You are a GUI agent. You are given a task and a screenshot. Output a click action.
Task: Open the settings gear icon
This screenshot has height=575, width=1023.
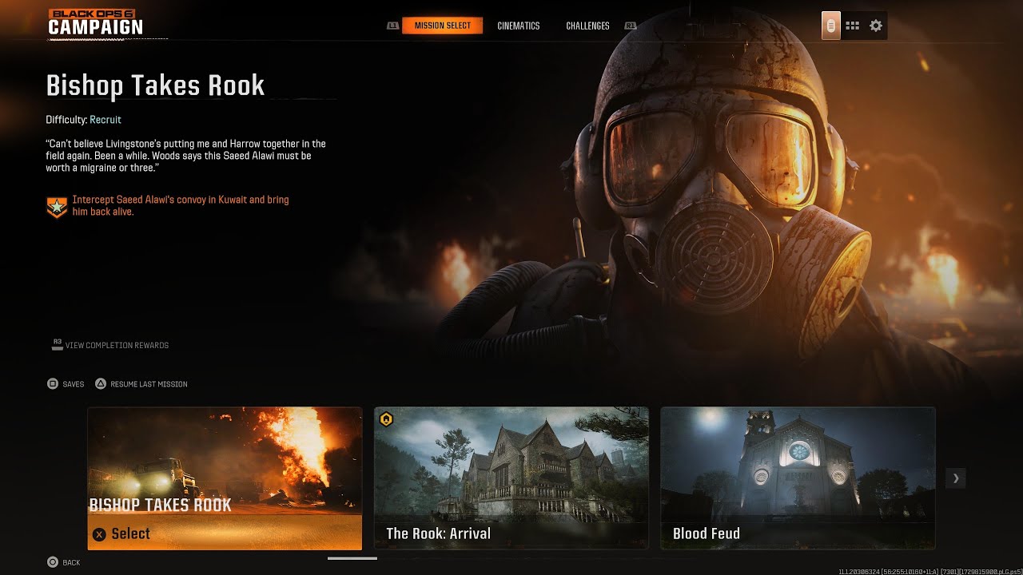click(x=876, y=26)
